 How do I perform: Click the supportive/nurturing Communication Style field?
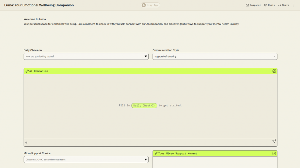coord(211,57)
